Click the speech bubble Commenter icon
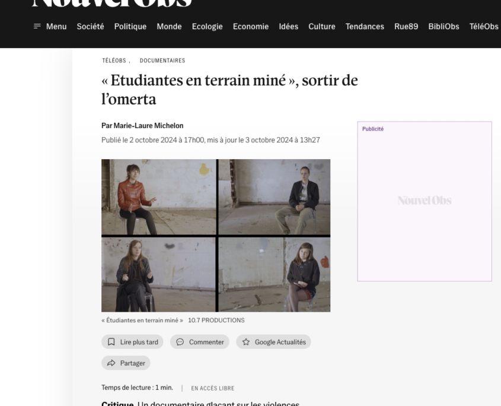 (x=180, y=342)
